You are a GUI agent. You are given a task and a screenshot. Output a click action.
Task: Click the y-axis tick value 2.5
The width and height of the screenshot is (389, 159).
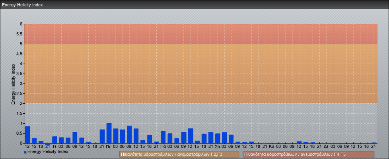(20, 93)
